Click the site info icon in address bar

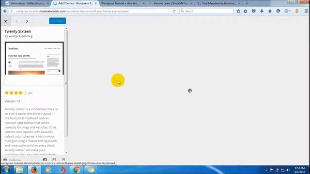(x=12, y=11)
